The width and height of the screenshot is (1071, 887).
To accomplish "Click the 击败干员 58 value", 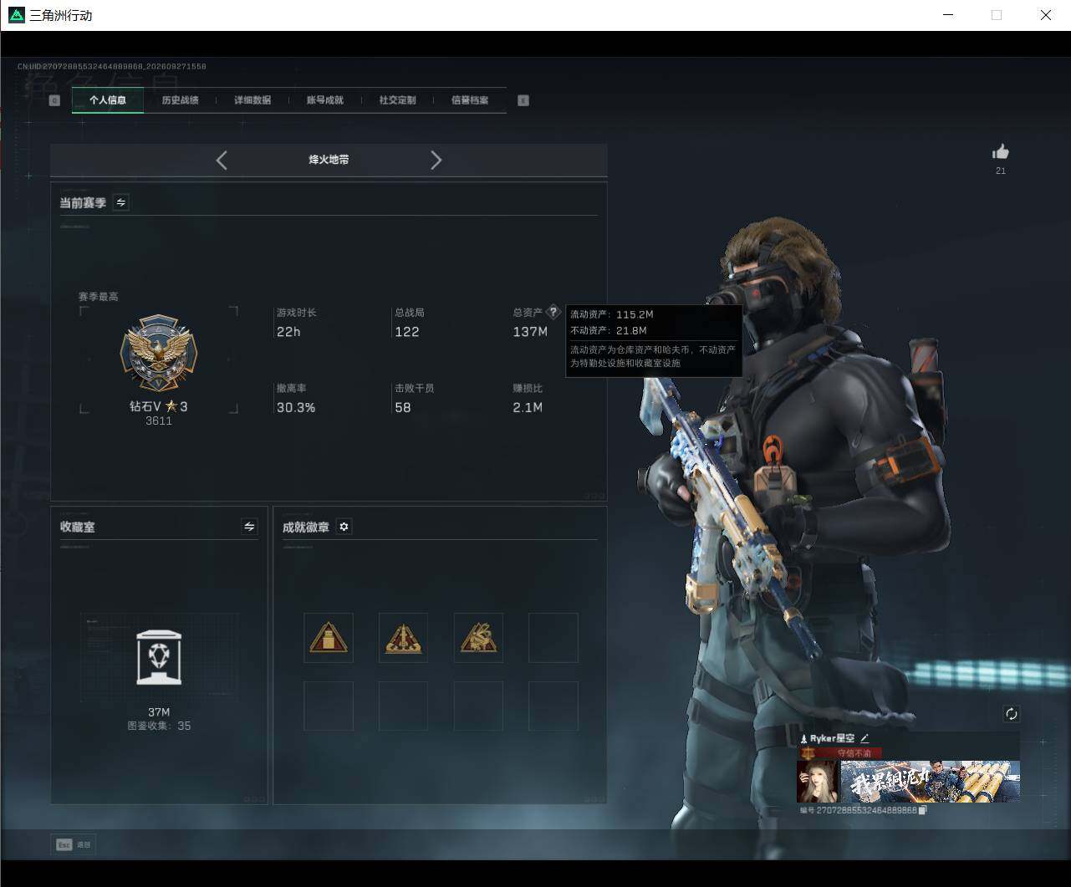I will [403, 408].
